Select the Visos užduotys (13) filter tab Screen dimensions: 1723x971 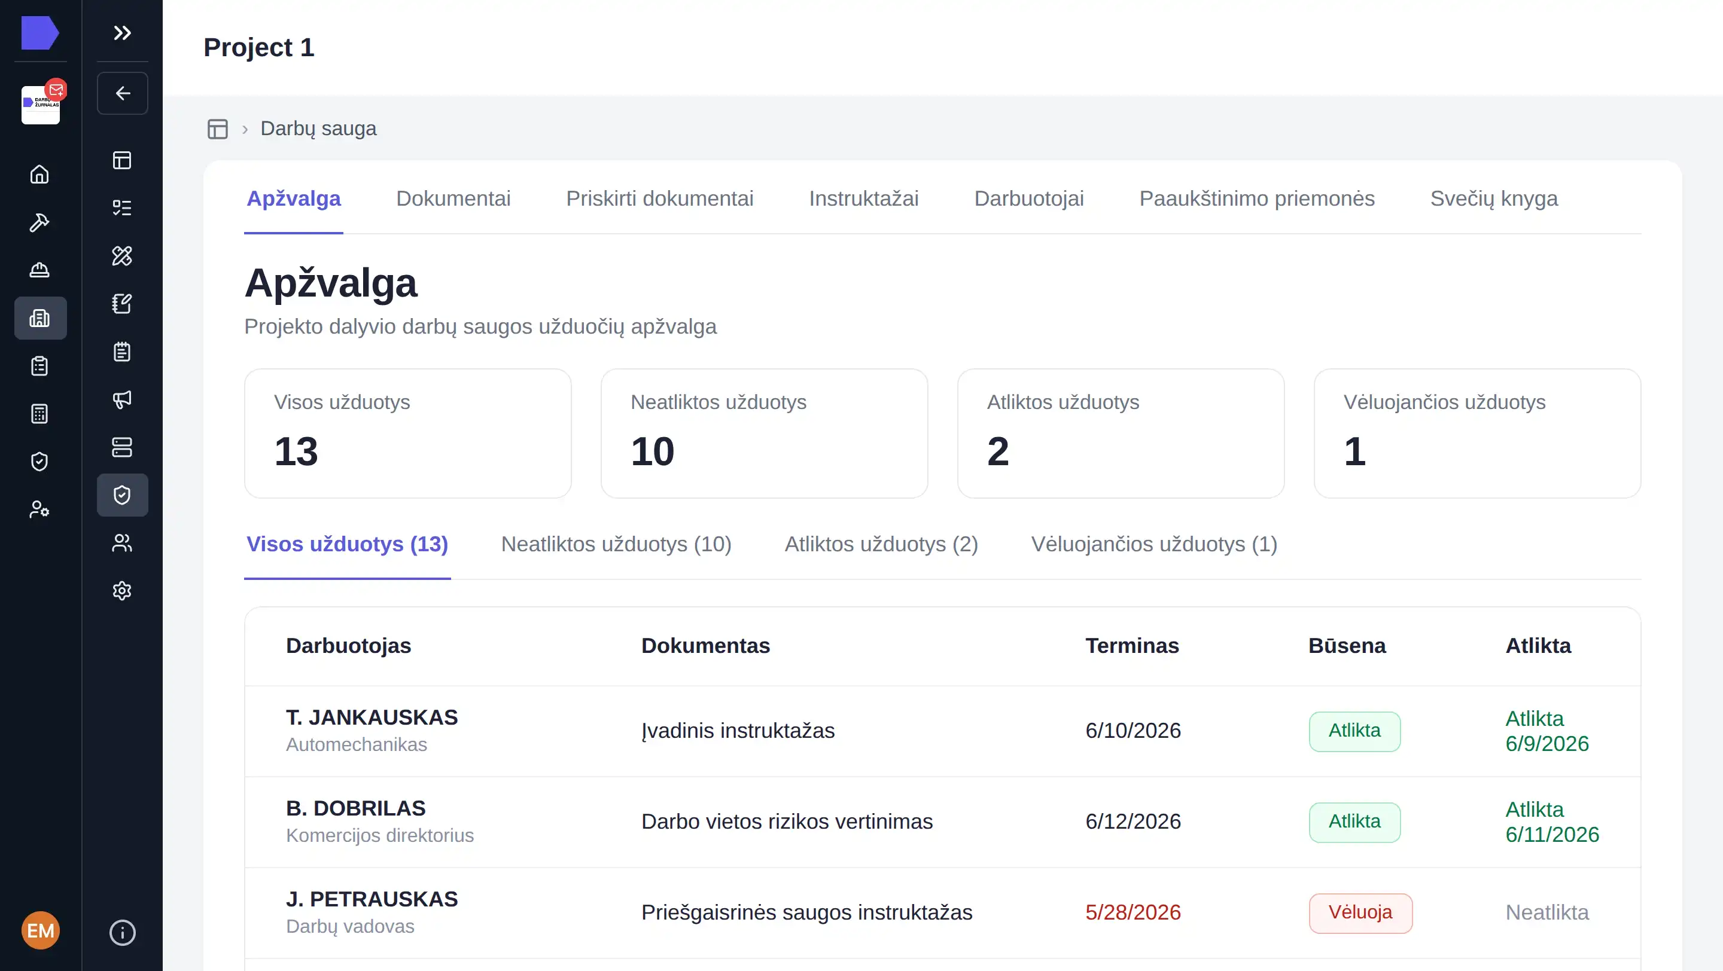tap(347, 544)
